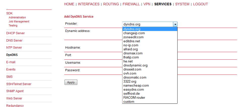Click the Apply button
This screenshot has width=243, height=107.
pyautogui.click(x=71, y=82)
